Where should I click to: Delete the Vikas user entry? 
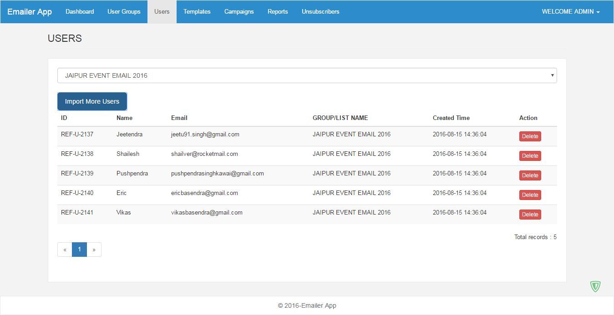click(530, 215)
